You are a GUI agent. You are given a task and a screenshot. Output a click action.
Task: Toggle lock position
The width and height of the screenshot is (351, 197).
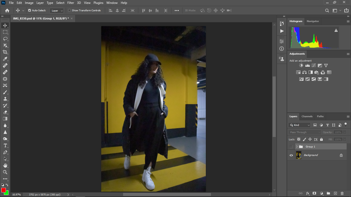click(310, 140)
